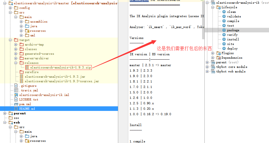Click the Dependencies folder icon
The height and width of the screenshot is (143, 269).
(219, 58)
